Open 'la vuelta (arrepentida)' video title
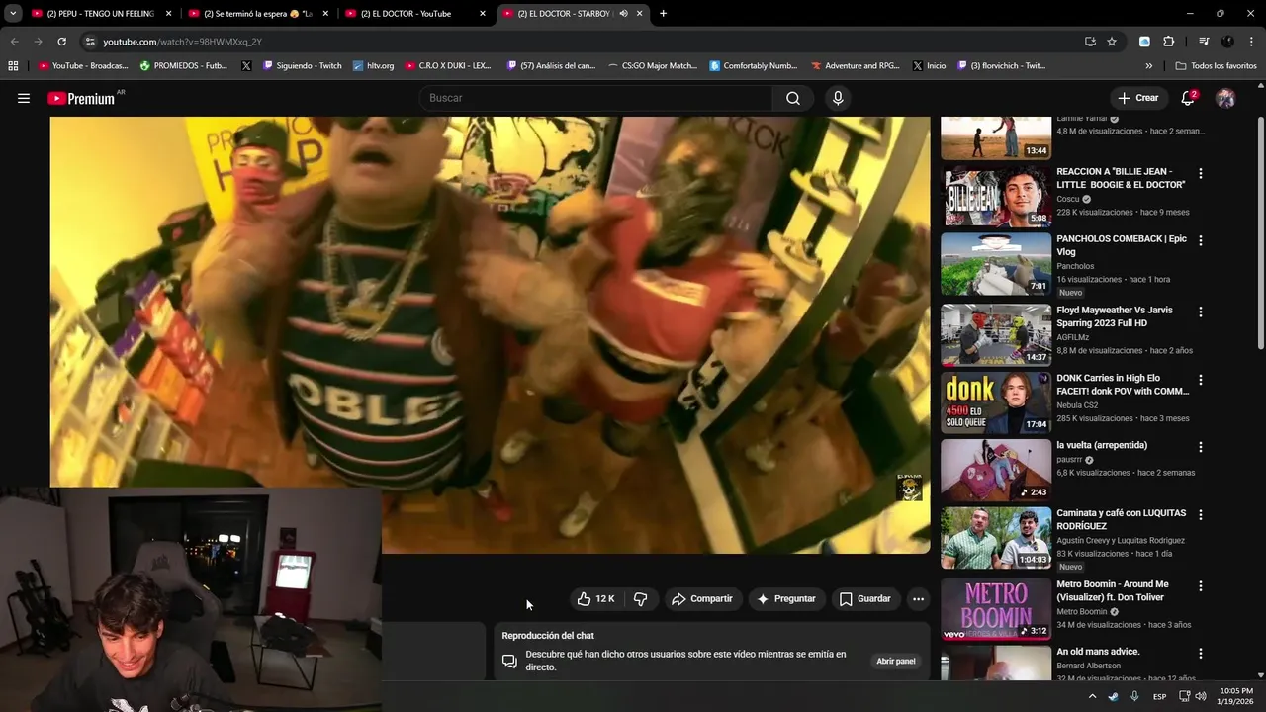 pos(1102,446)
